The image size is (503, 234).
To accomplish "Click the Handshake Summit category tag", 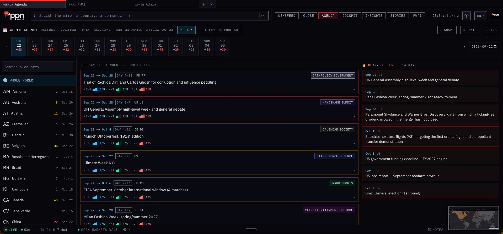I will click(x=338, y=102).
